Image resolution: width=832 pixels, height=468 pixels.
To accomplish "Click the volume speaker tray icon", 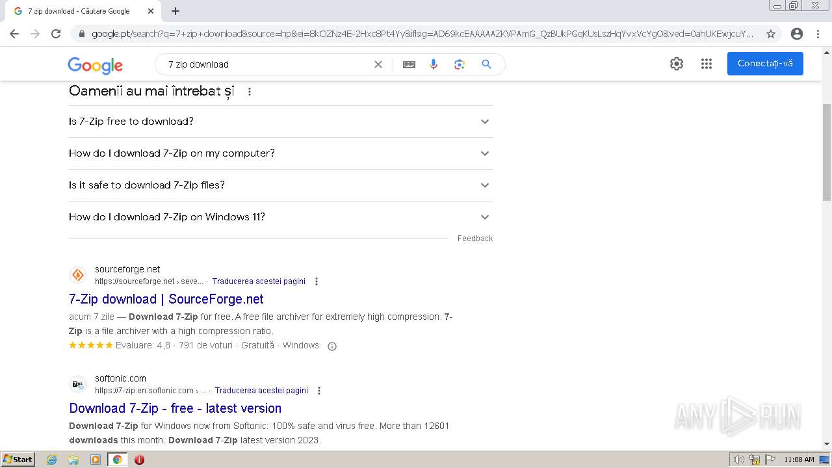I will pyautogui.click(x=739, y=460).
